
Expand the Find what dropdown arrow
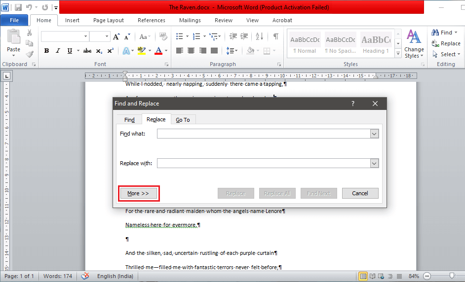[374, 134]
